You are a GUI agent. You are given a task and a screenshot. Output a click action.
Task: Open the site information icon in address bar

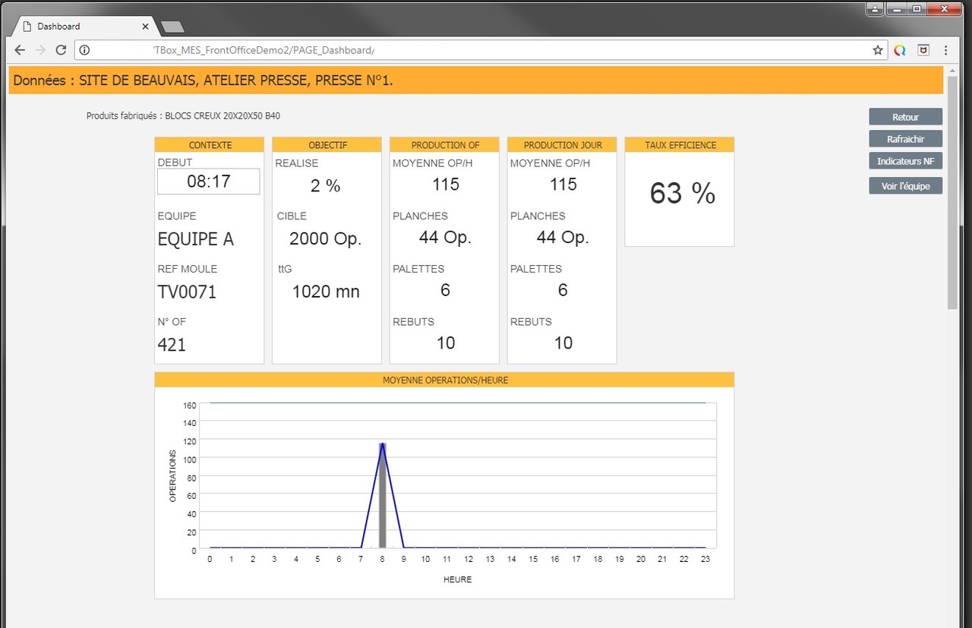[x=85, y=50]
